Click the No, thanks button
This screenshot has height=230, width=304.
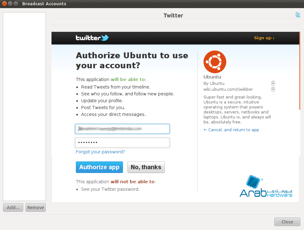tap(146, 167)
